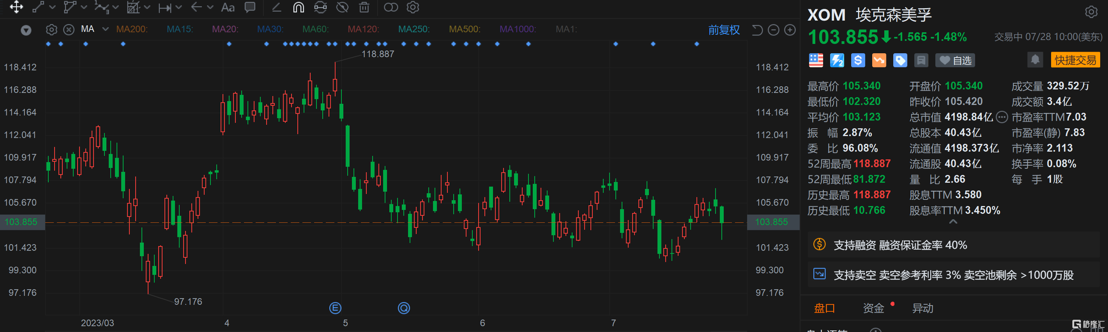Set a price alert bell
Image resolution: width=1108 pixels, height=332 pixels.
tap(1035, 60)
